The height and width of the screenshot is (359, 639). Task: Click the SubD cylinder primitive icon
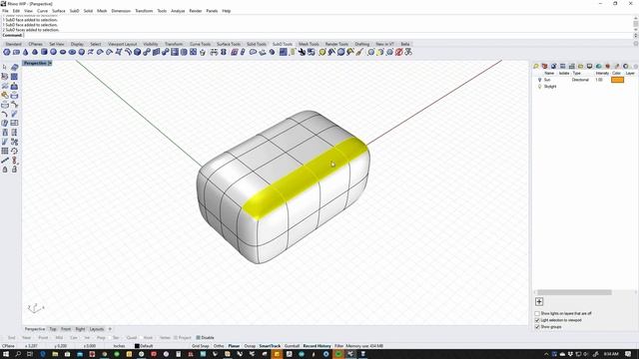pos(44,52)
